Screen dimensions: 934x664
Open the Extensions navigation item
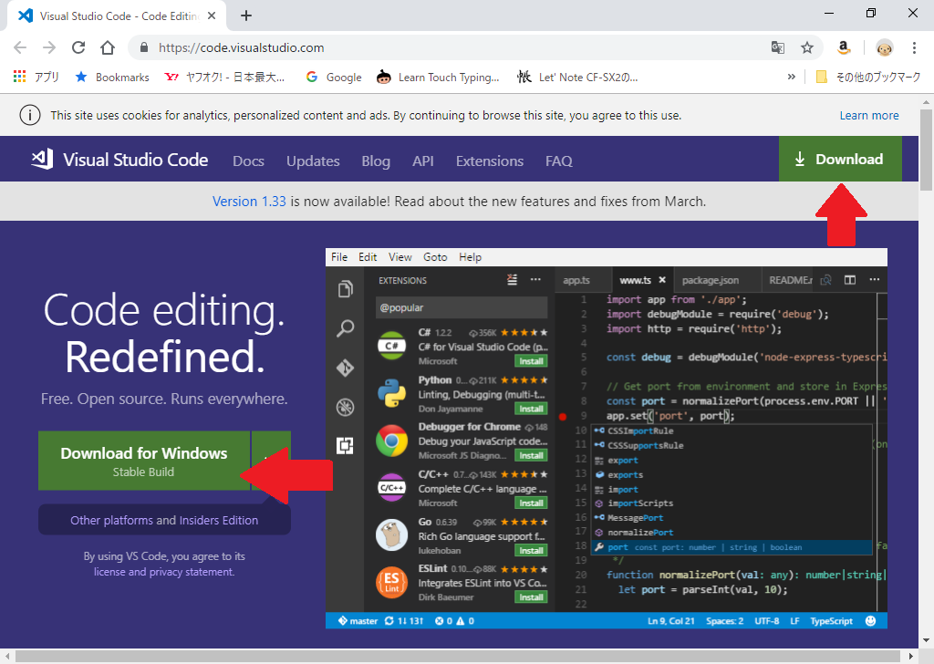pyautogui.click(x=490, y=161)
